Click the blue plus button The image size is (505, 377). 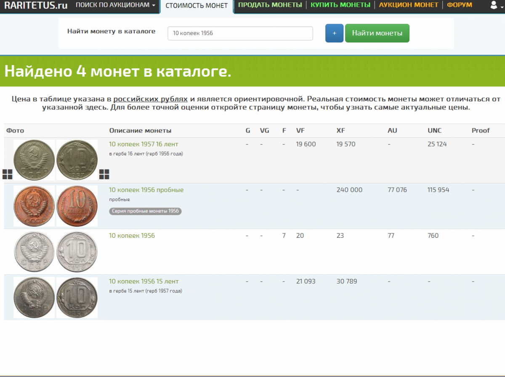[x=334, y=33]
